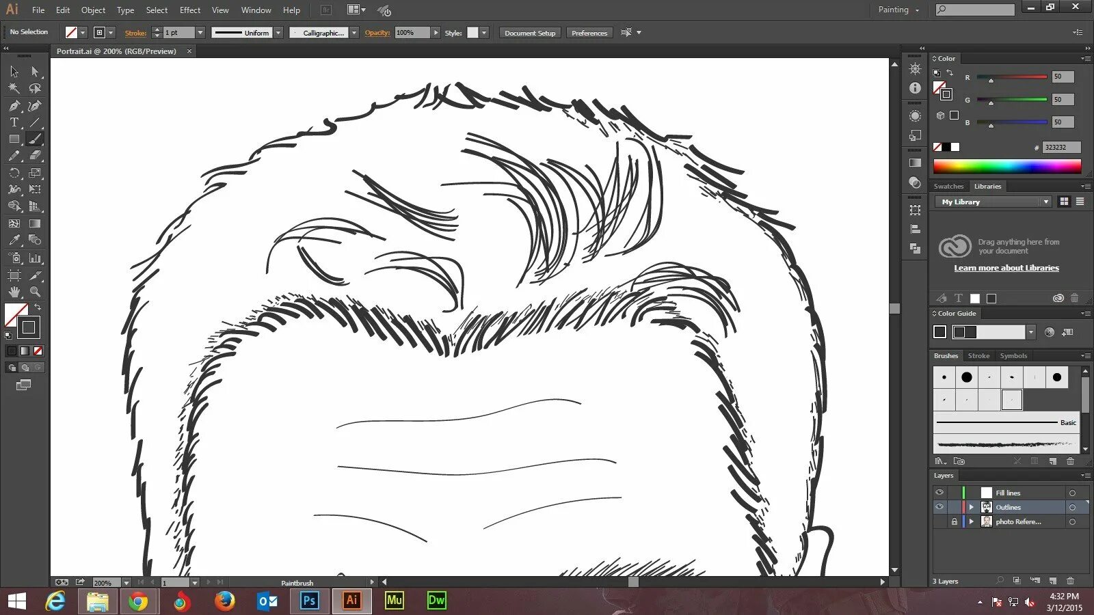Select the Magic Wand tool

(x=14, y=88)
